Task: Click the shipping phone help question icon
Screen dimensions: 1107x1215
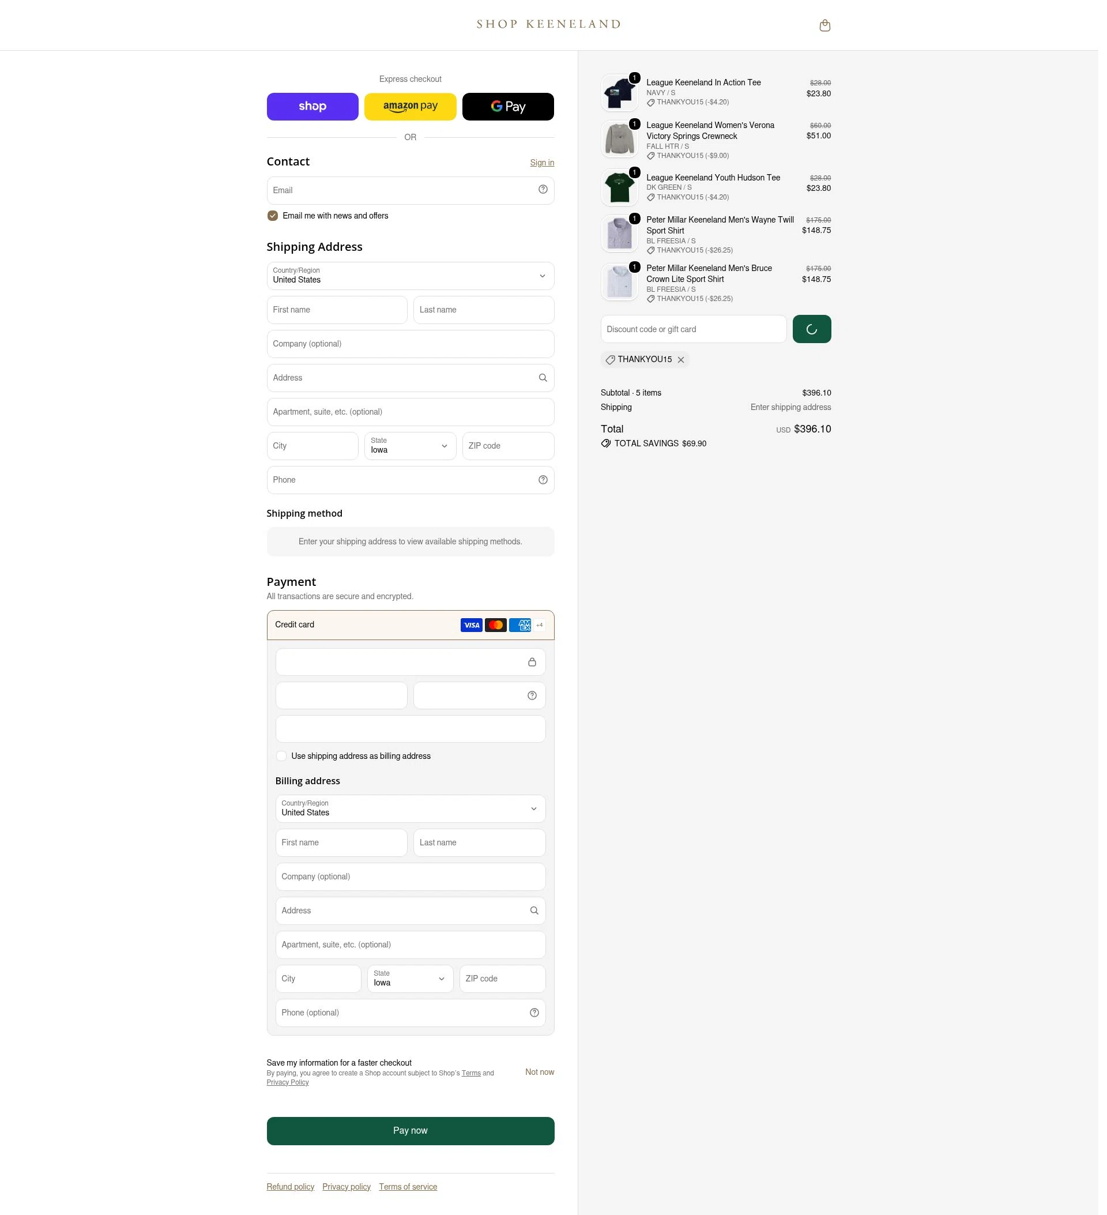Action: tap(547, 483)
